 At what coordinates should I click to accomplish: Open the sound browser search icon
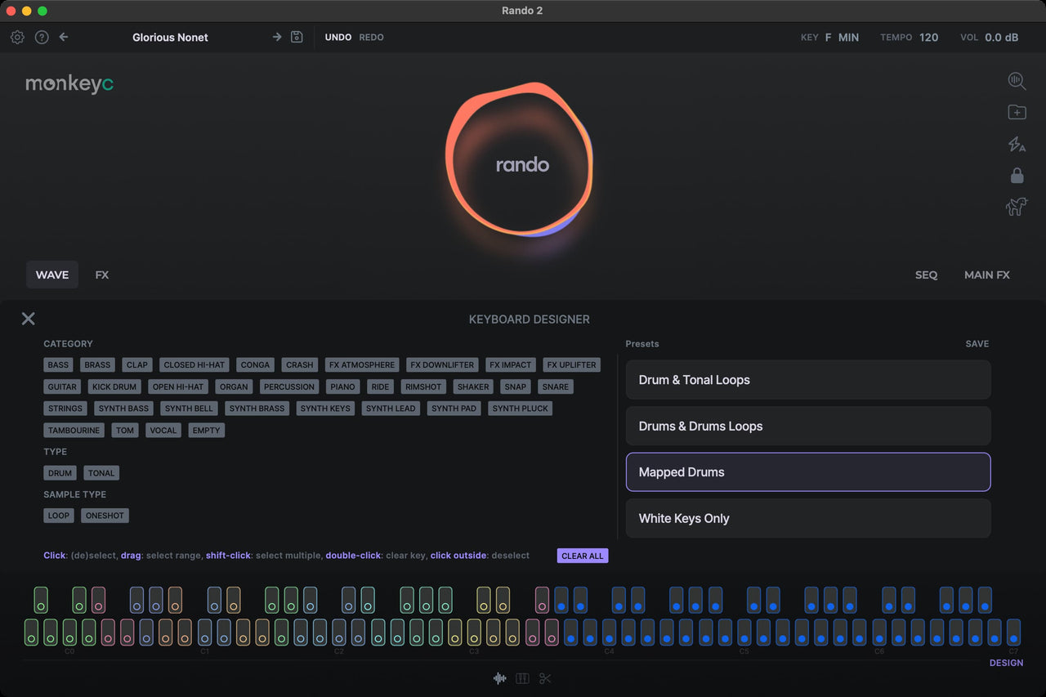click(x=1017, y=80)
